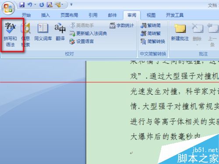Open the 删除 comment dropdown arrow
This screenshot has width=219, height=164.
click(197, 45)
